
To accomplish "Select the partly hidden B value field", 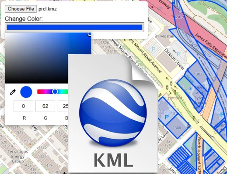I will pos(63,106).
